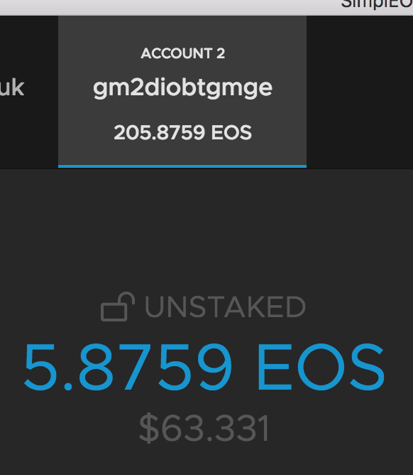Click the UNSTAKED label
The width and height of the screenshot is (413, 475).
coord(225,307)
